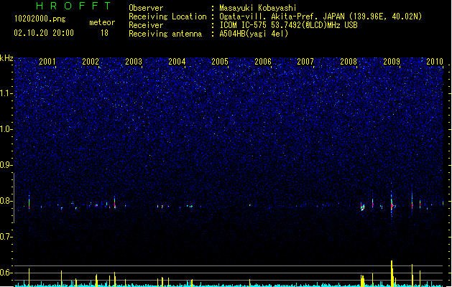
Task: Select antenna value A504HB(yagi 4el)
Action: coord(254,34)
